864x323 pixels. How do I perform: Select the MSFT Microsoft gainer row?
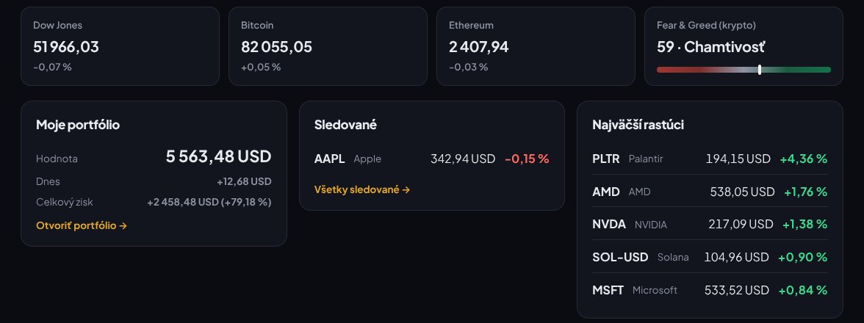pyautogui.click(x=710, y=290)
